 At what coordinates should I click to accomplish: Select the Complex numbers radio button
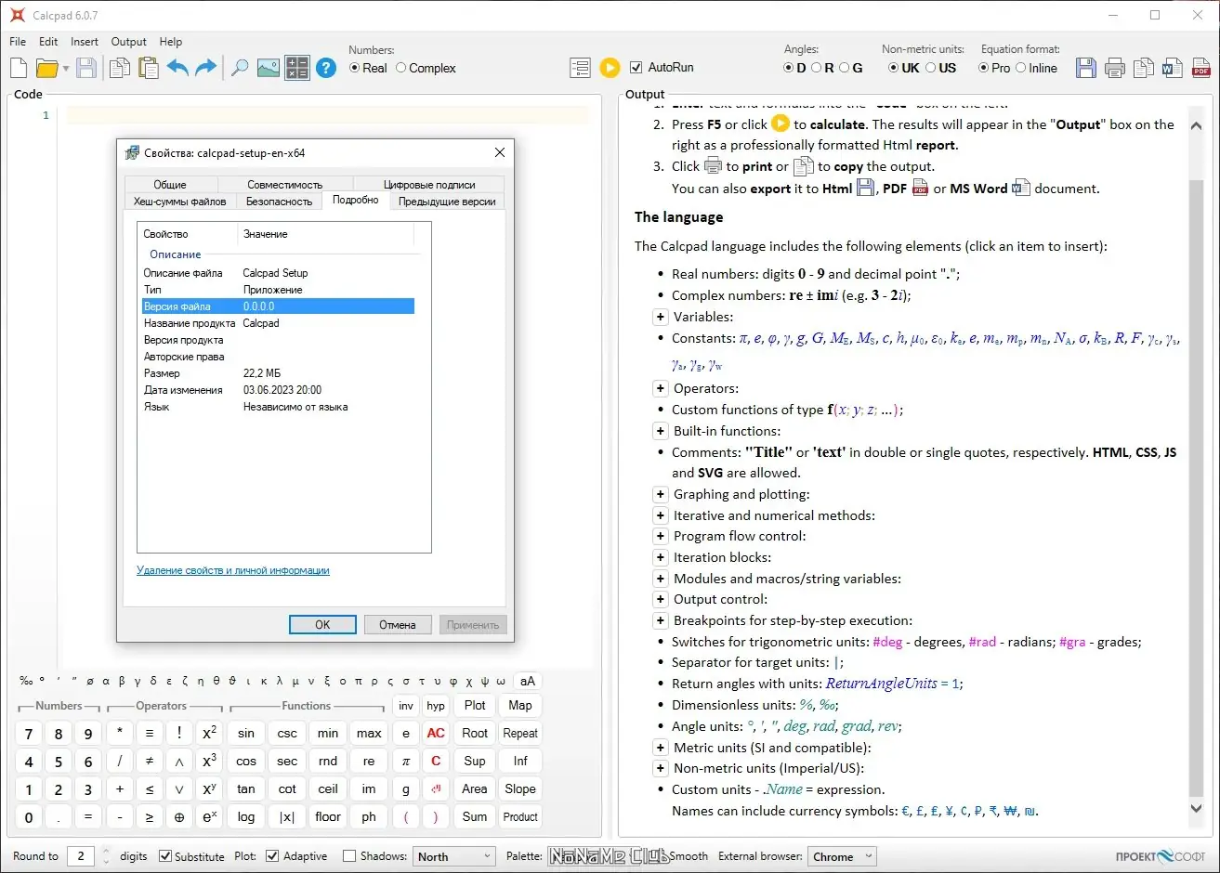[x=401, y=68]
